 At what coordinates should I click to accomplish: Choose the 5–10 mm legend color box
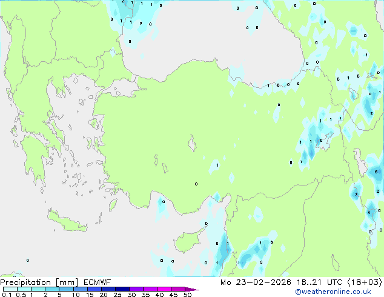pos(66,289)
